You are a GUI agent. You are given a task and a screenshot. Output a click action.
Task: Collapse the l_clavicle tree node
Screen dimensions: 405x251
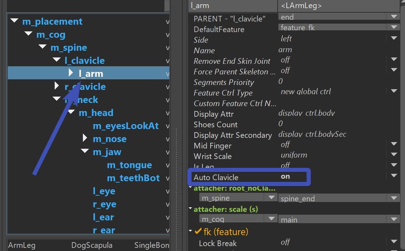(56, 60)
